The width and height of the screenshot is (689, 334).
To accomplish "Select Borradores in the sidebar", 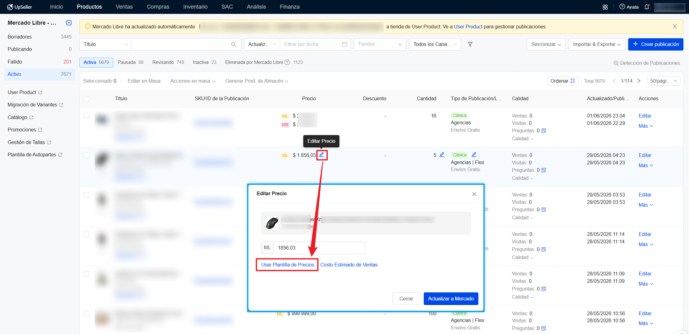I will pos(40,37).
